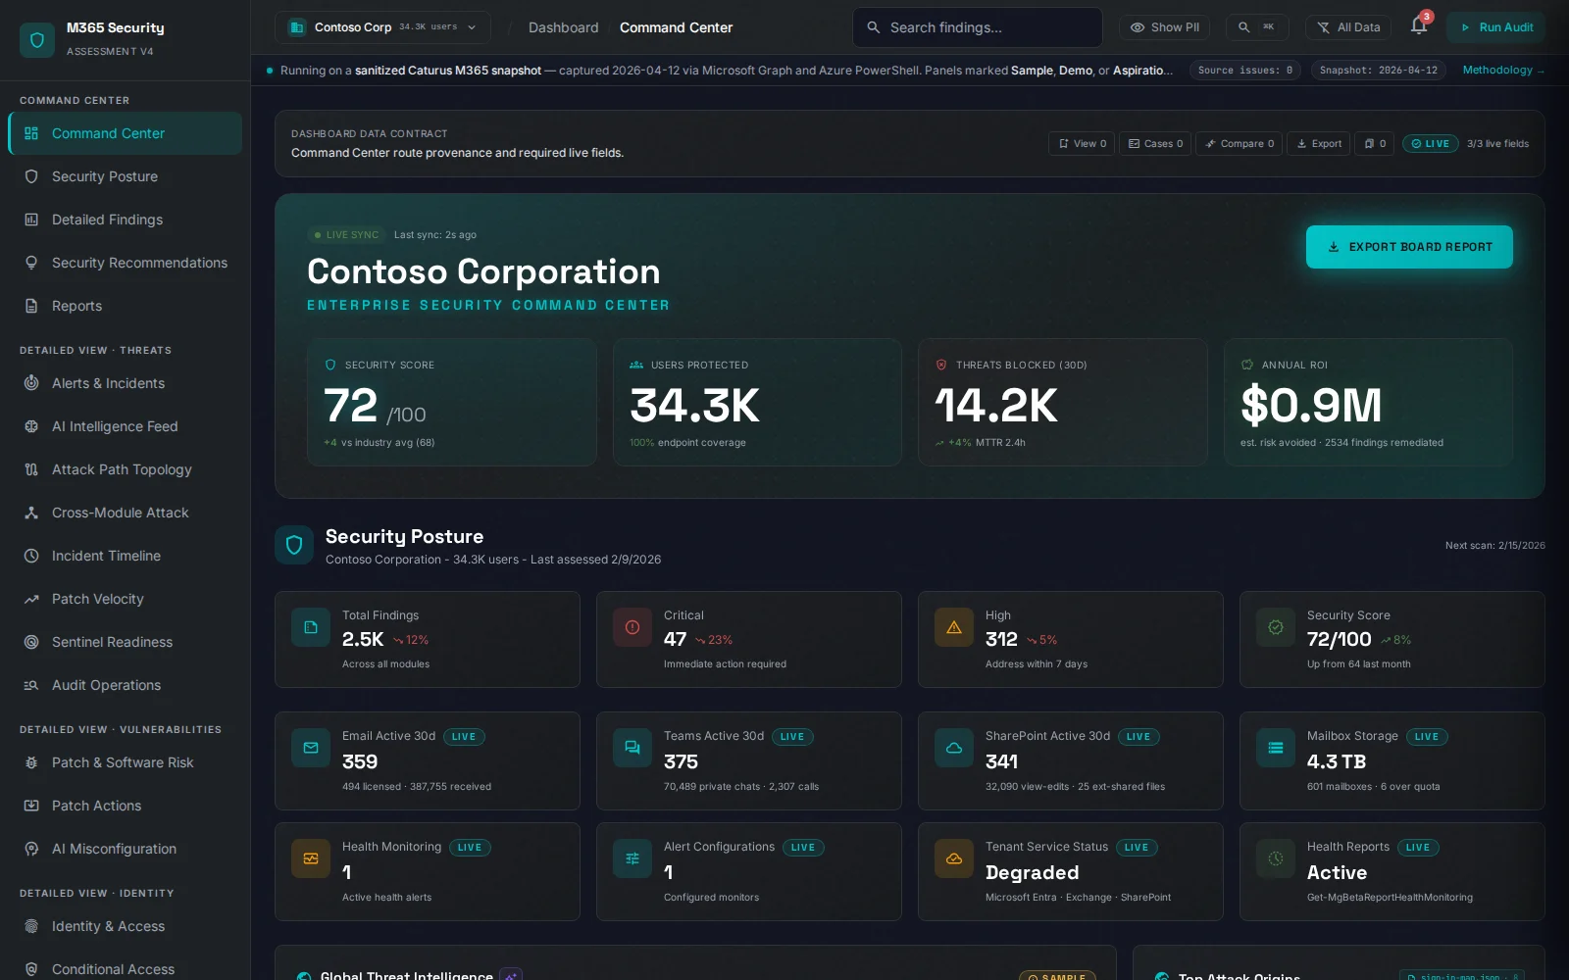Screen dimensions: 1569x980
Task: Click the Cases 0 button
Action: [x=1155, y=143]
